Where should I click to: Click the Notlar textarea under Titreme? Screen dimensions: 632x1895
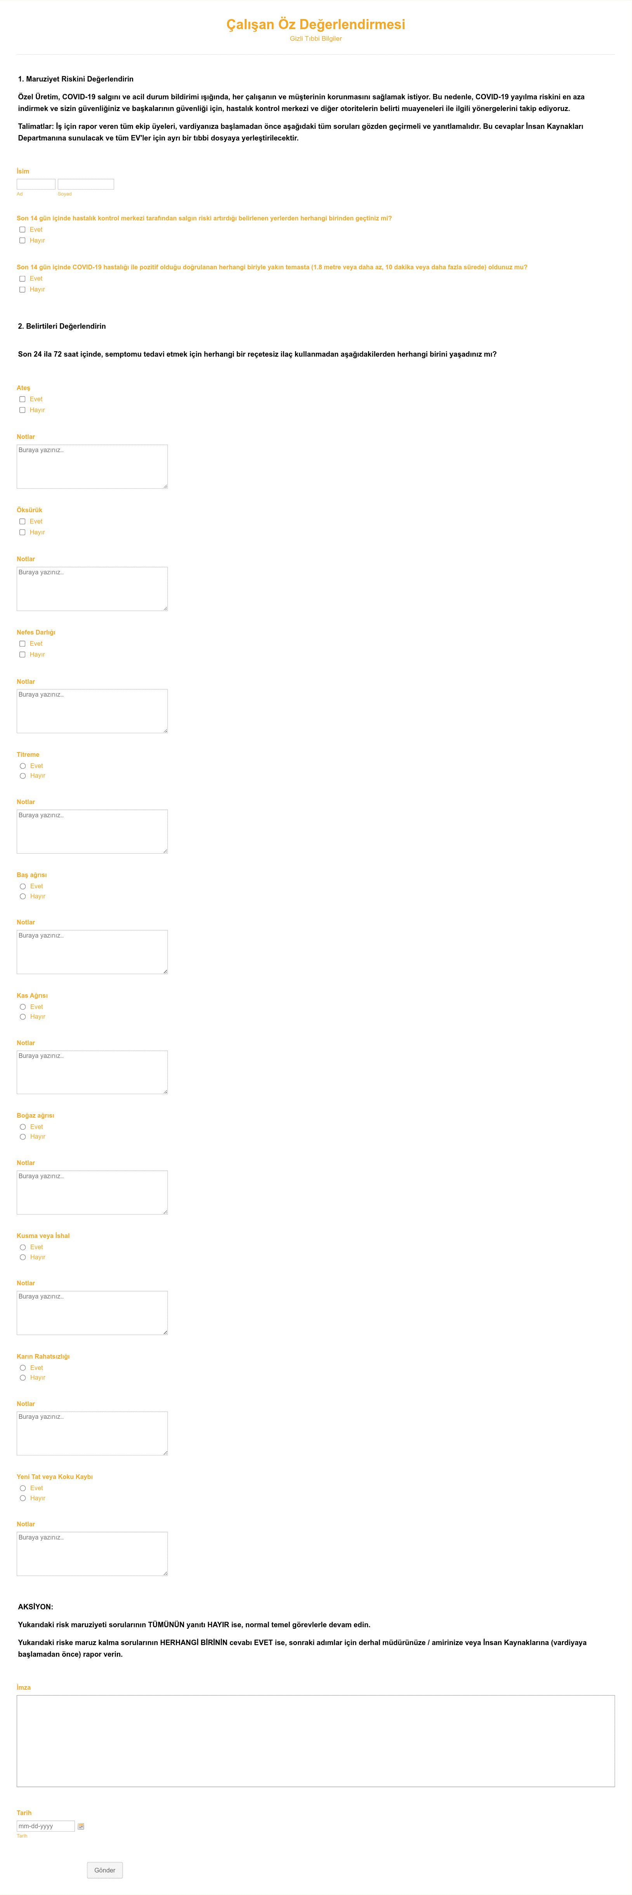(x=92, y=831)
